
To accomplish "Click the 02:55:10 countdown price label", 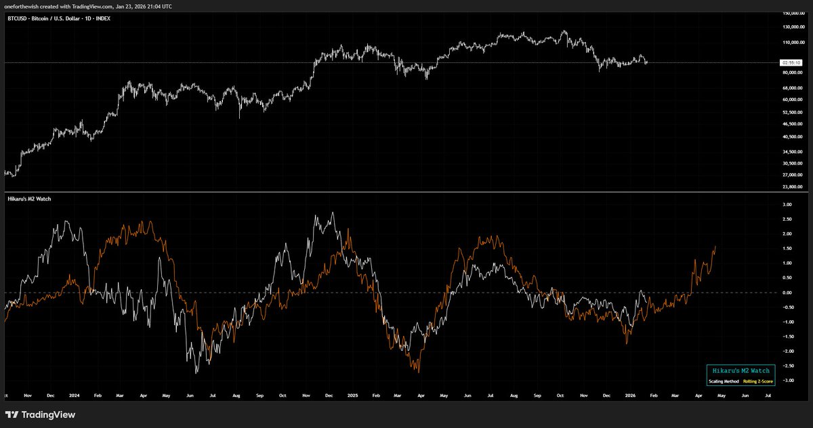I will coord(791,62).
